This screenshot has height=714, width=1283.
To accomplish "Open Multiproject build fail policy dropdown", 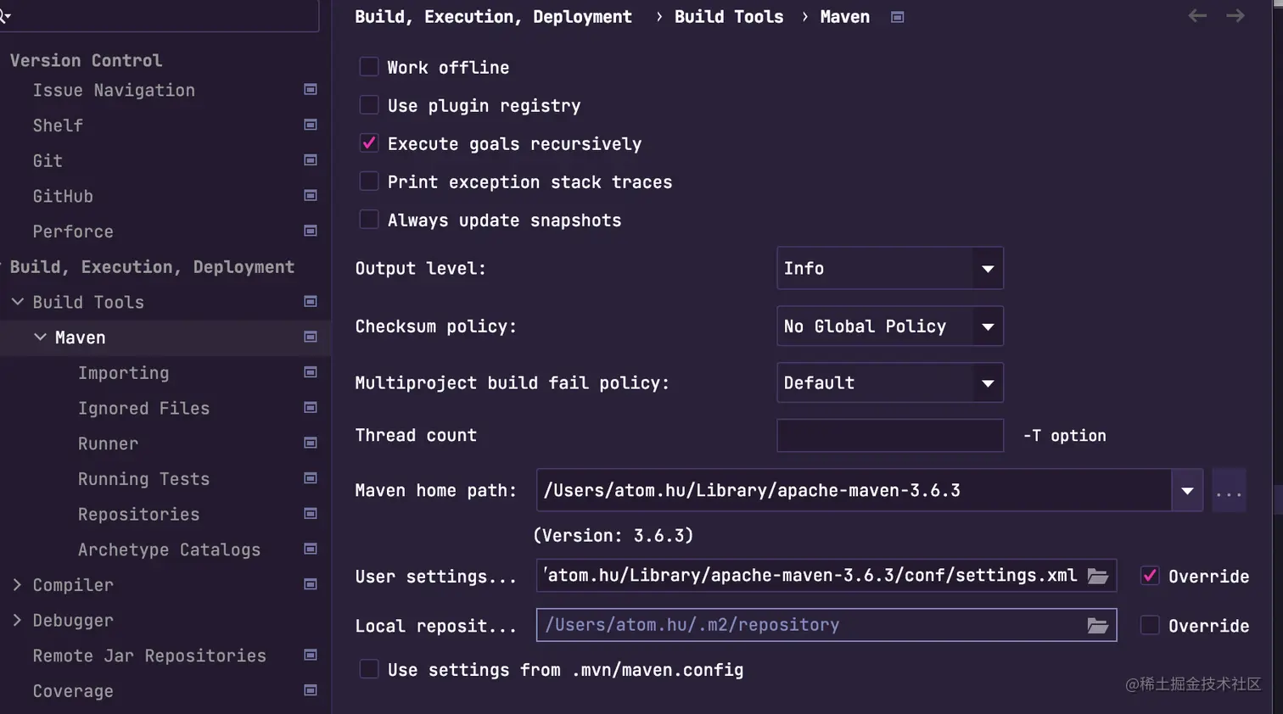I will (890, 383).
